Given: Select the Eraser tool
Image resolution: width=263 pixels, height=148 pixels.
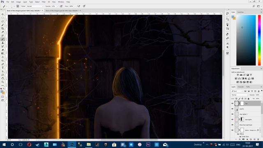Looking at the screenshot, I should (2, 50).
